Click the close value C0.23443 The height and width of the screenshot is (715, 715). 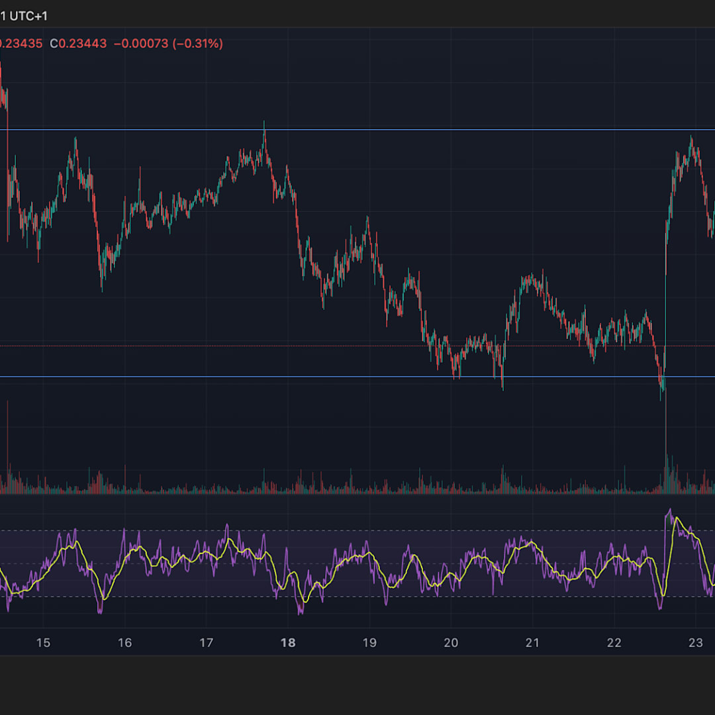78,43
